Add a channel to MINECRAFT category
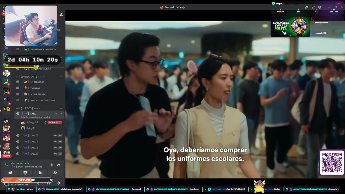The height and width of the screenshot is (194, 345). (x=61, y=77)
